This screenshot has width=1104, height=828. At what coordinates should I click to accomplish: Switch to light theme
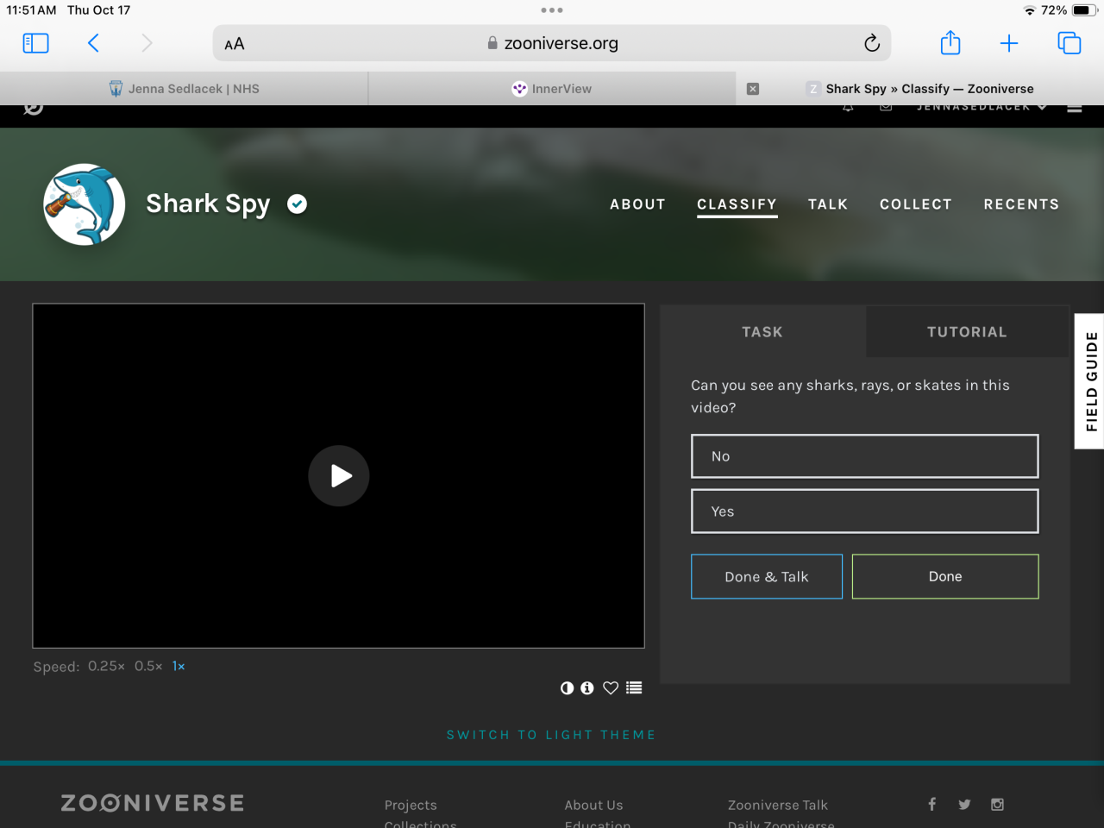[x=551, y=735]
